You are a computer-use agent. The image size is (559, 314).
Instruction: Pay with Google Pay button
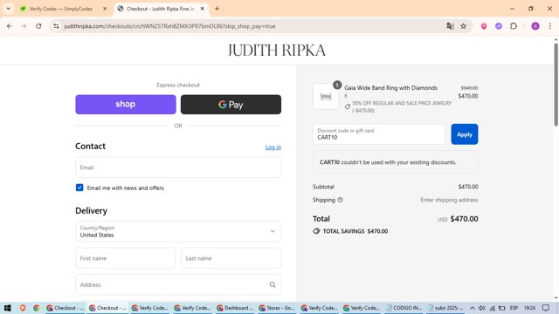click(231, 105)
